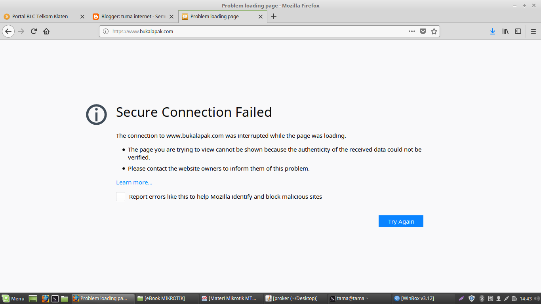Open the Learn more link
This screenshot has width=541, height=304.
134,182
